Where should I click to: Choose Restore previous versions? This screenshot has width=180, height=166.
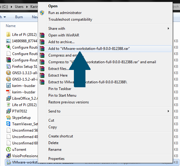(x=105, y=102)
